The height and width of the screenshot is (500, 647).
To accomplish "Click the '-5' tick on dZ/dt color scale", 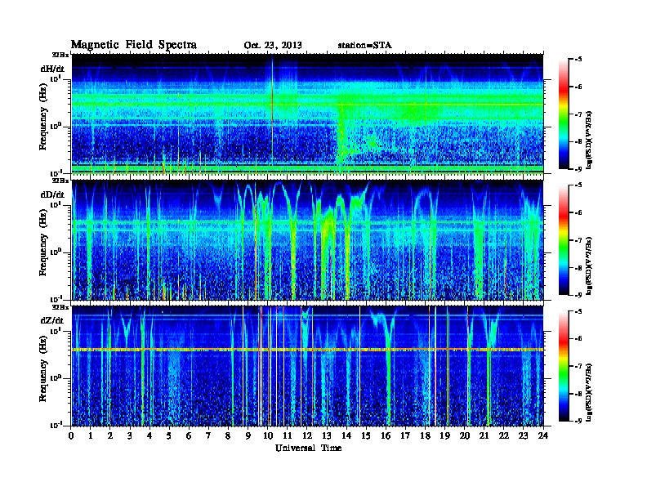I will point(578,311).
